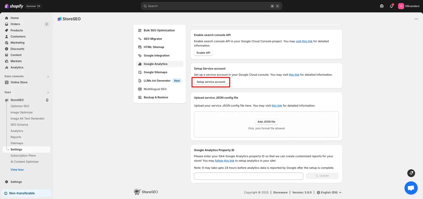Screen dimensions: 423x199
Task: Click the Discounts icon
Action: [7, 49]
